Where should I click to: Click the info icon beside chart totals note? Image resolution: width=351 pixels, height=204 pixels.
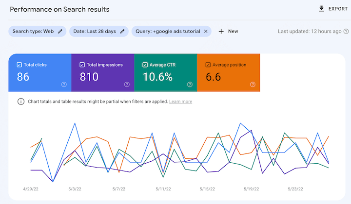21,102
